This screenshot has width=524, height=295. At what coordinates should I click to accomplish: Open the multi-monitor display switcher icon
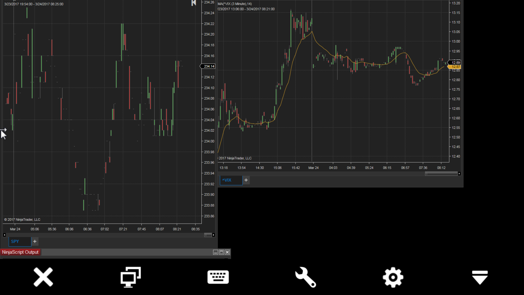pos(131,277)
